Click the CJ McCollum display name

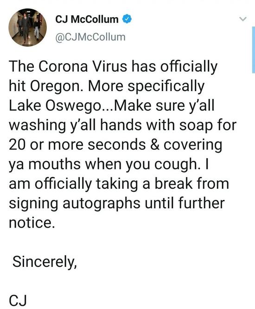87,19
